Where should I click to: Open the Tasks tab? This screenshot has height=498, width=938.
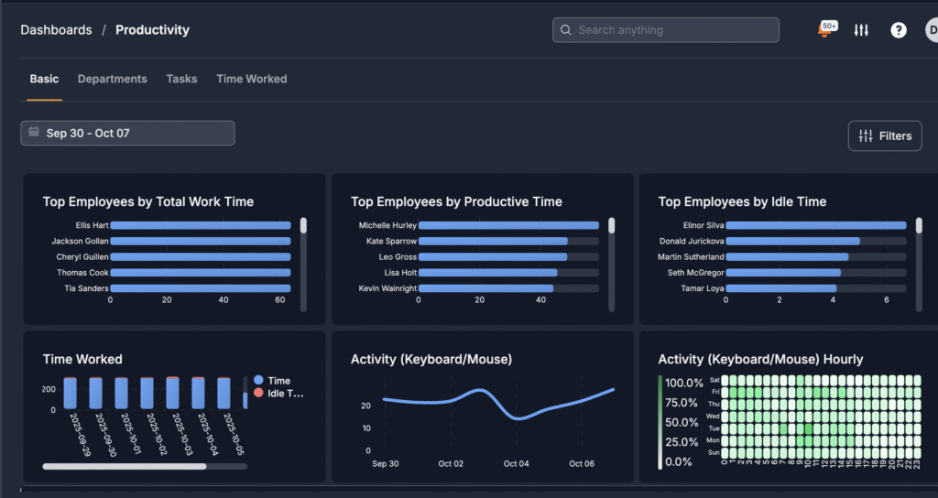pos(181,79)
